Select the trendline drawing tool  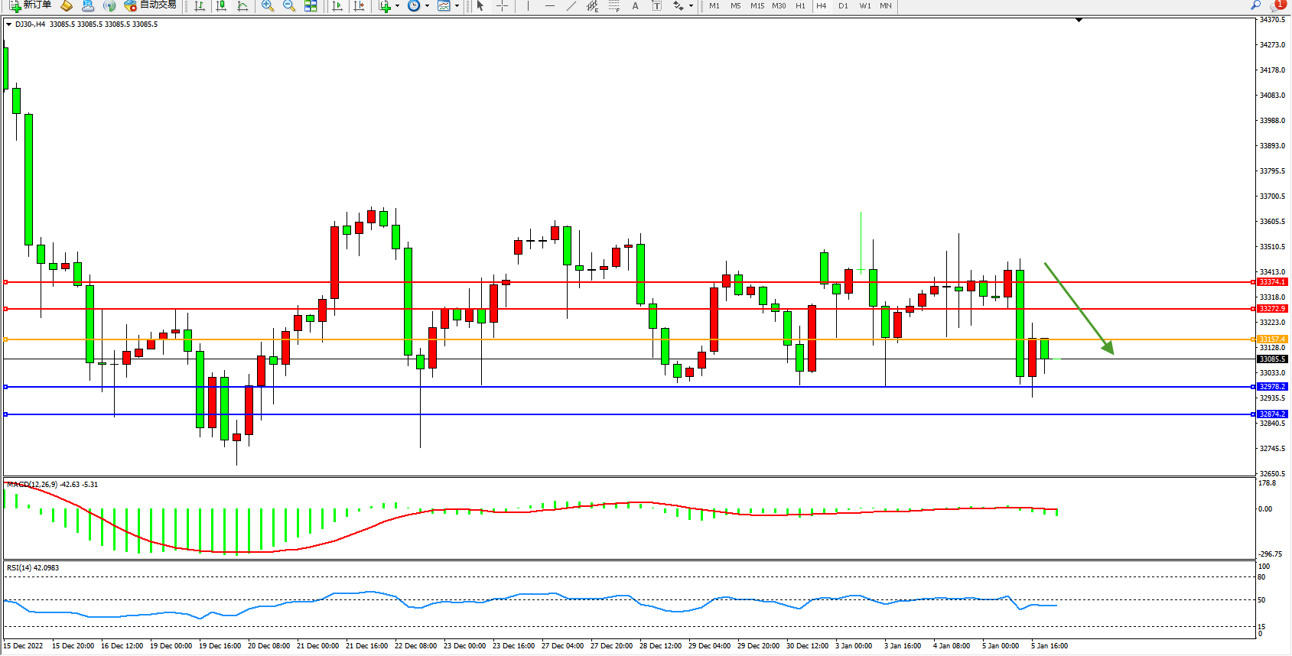tap(571, 6)
